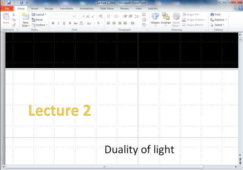Go to next slide double-arrow
Viewport: 243px width, 170px height.
tap(240, 163)
